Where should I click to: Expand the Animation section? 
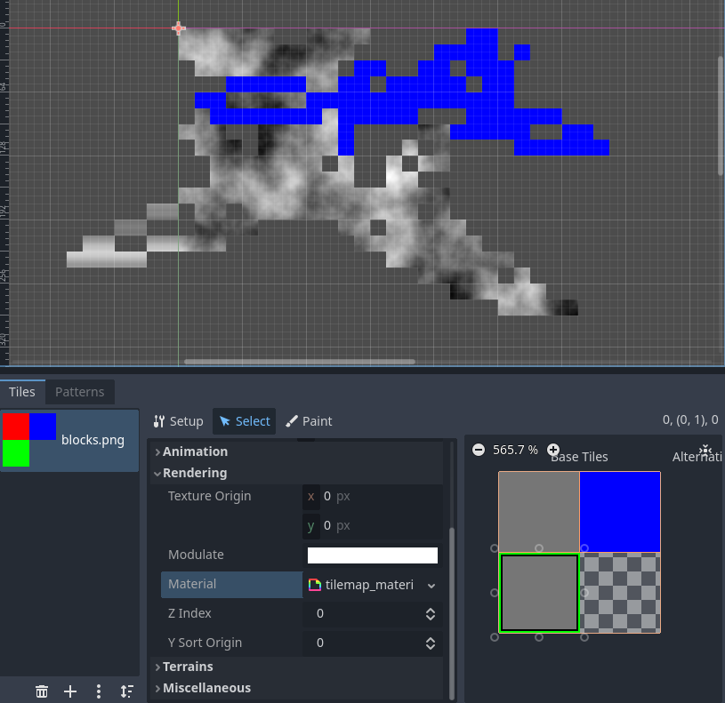point(195,451)
